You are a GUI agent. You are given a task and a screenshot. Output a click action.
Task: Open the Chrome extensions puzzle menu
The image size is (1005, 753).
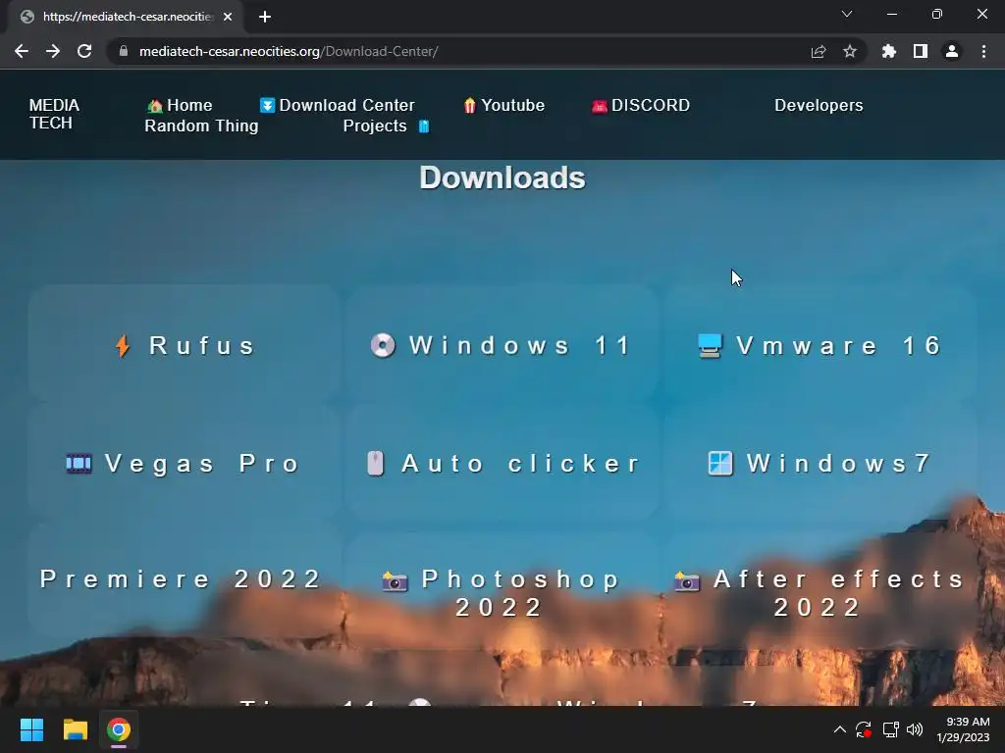[x=889, y=51]
